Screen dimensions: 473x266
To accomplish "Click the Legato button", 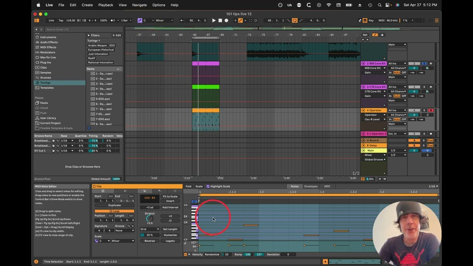I will [170, 241].
